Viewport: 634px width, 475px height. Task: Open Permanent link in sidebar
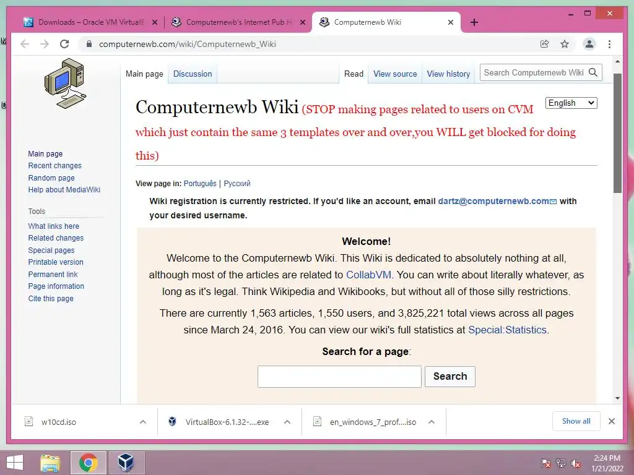[x=53, y=274]
